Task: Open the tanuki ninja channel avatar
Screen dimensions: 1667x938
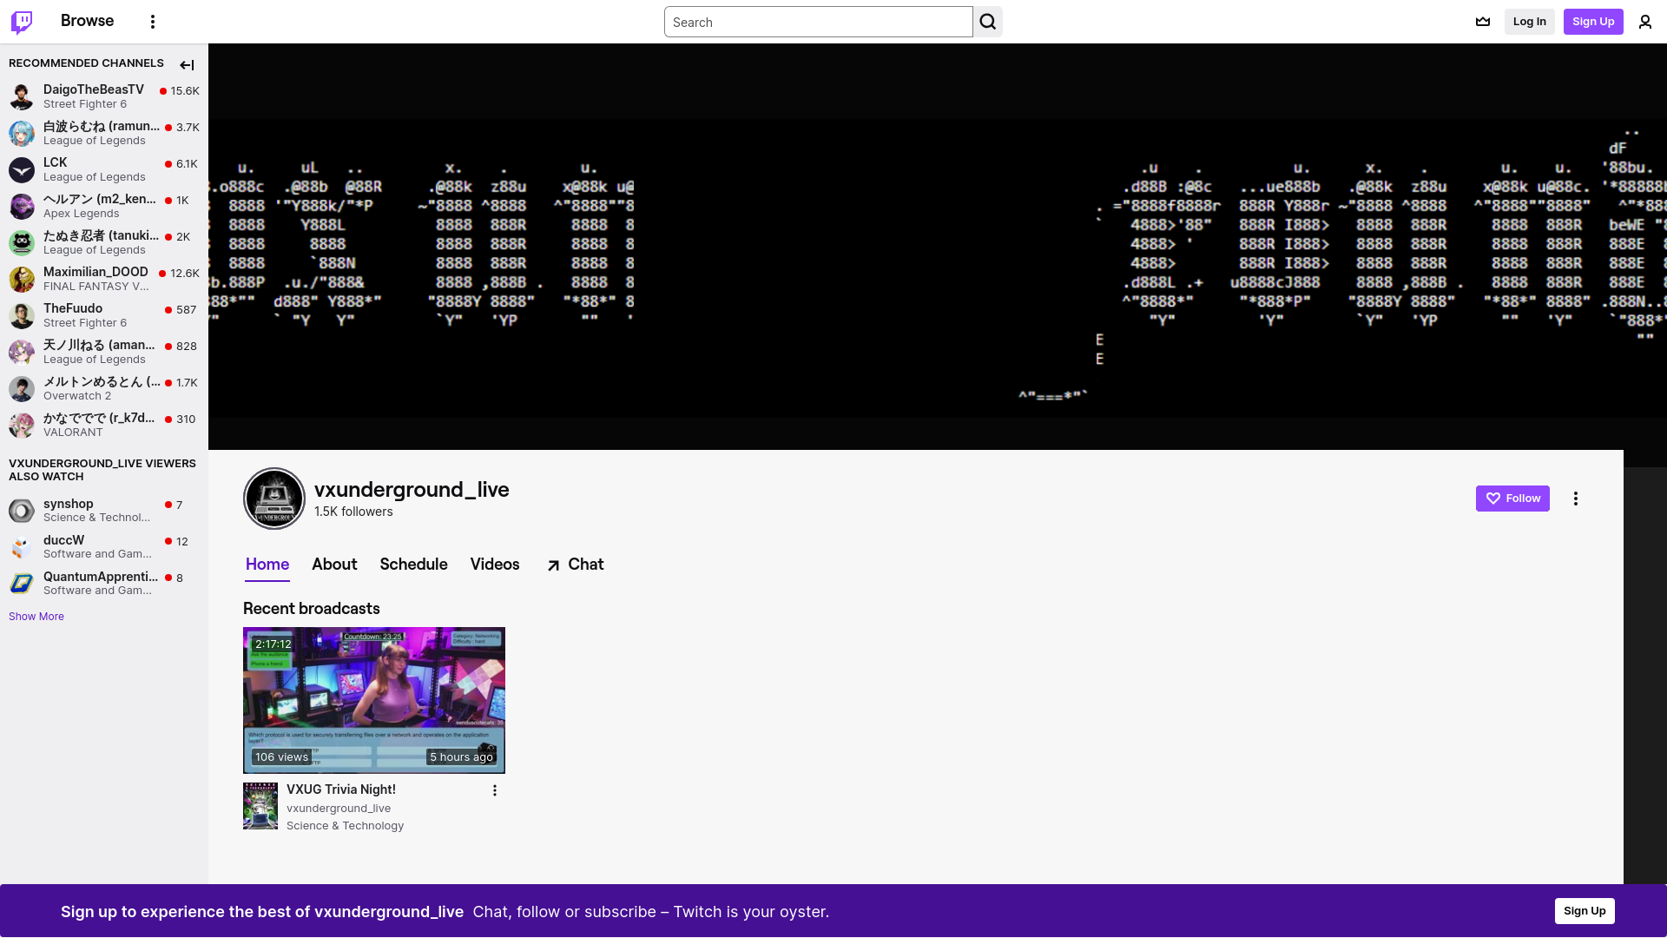Action: [x=22, y=242]
